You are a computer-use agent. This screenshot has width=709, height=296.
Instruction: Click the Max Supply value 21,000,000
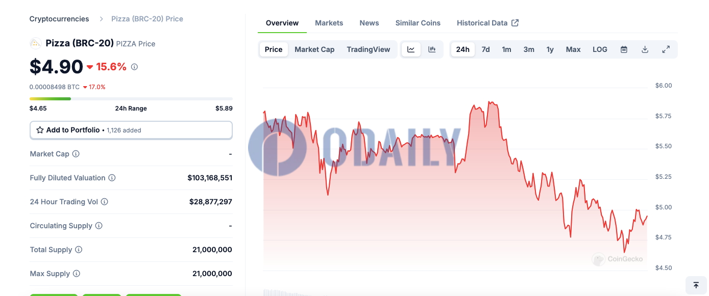[x=212, y=274]
